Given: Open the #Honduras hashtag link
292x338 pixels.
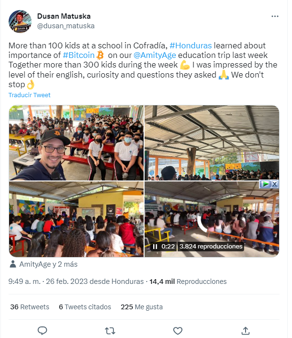Looking at the screenshot, I should [191, 45].
